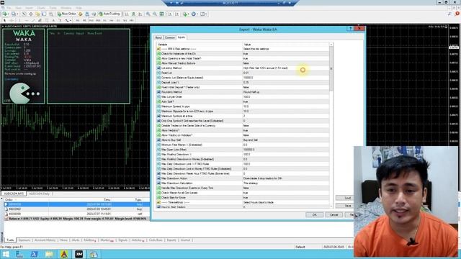
Task: Click the tile windows grid icon
Action: tap(161, 14)
